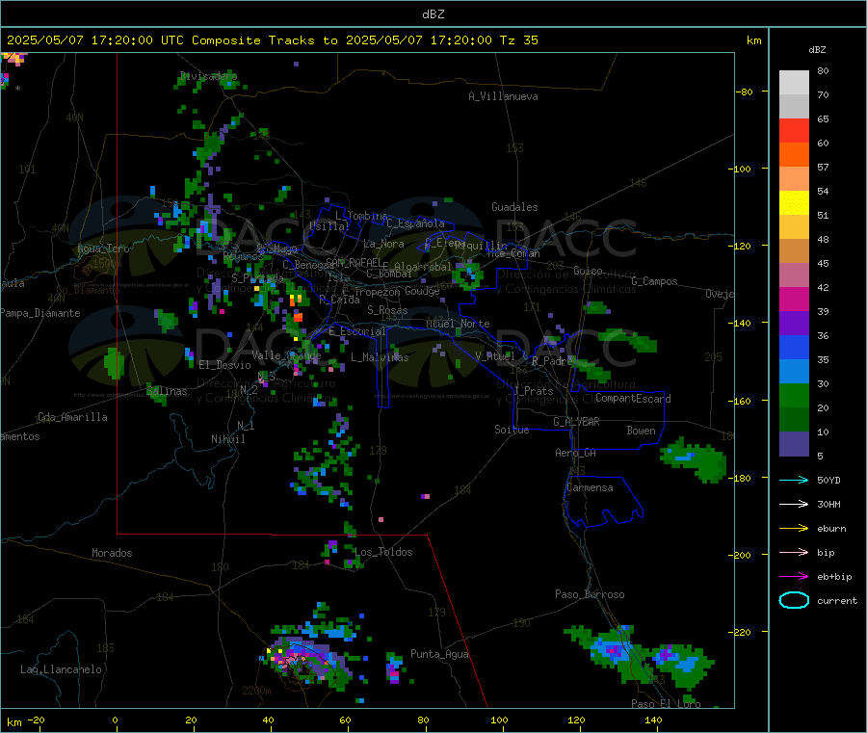This screenshot has height=733, width=867.
Task: Click the 'J_Prats' map label
Action: [x=533, y=391]
